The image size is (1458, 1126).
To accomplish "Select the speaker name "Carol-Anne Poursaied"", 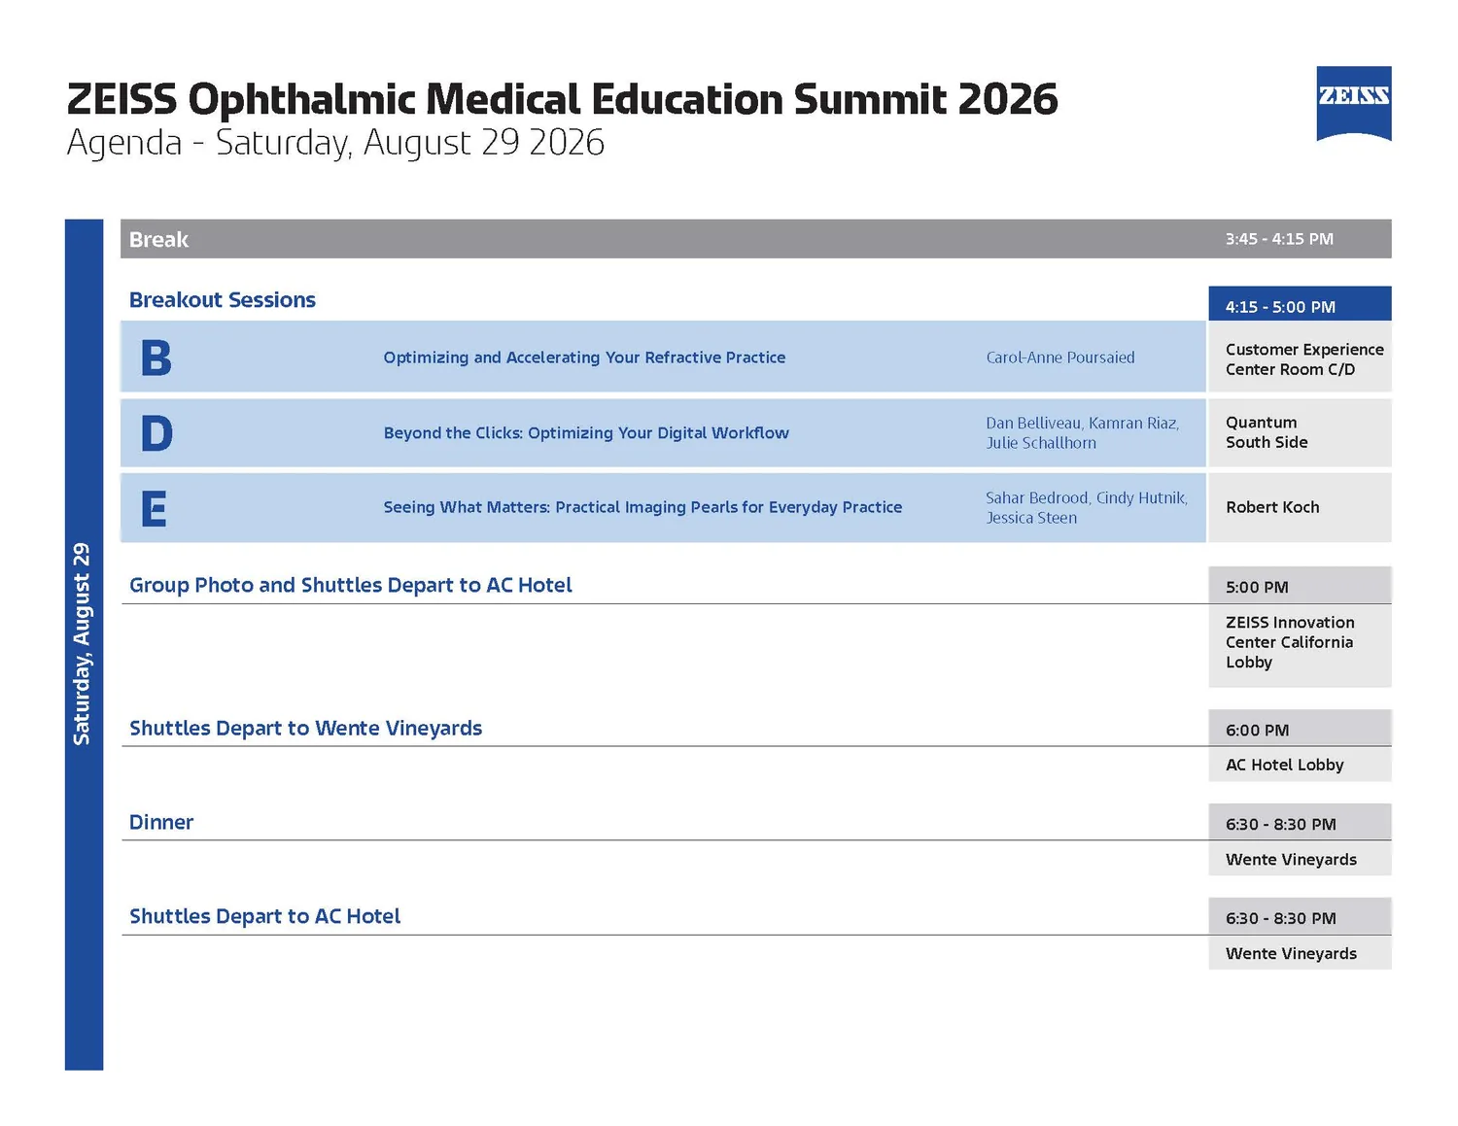I will [1060, 358].
